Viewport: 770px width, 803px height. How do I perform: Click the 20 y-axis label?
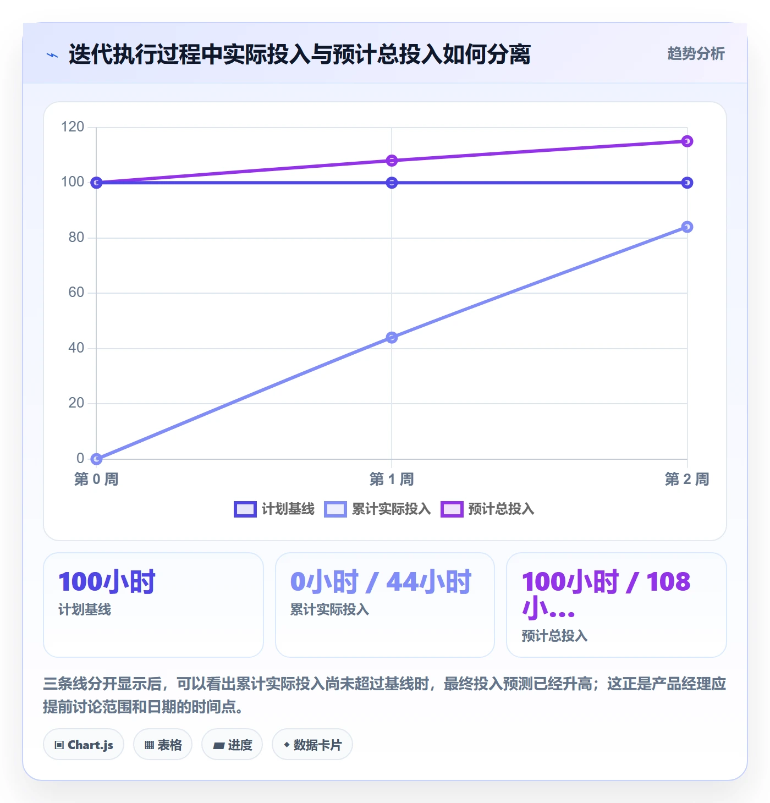coord(76,403)
